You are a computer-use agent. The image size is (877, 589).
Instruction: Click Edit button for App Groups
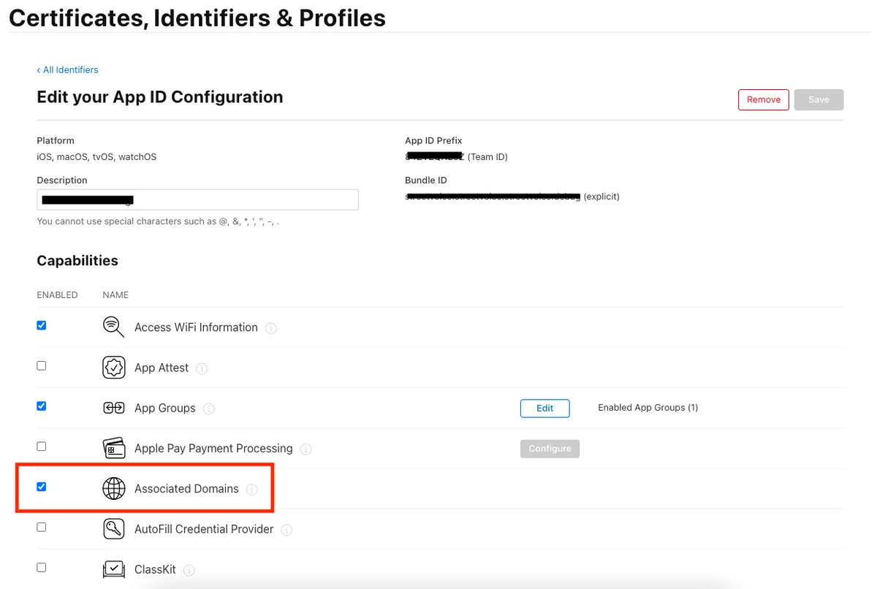click(x=544, y=408)
